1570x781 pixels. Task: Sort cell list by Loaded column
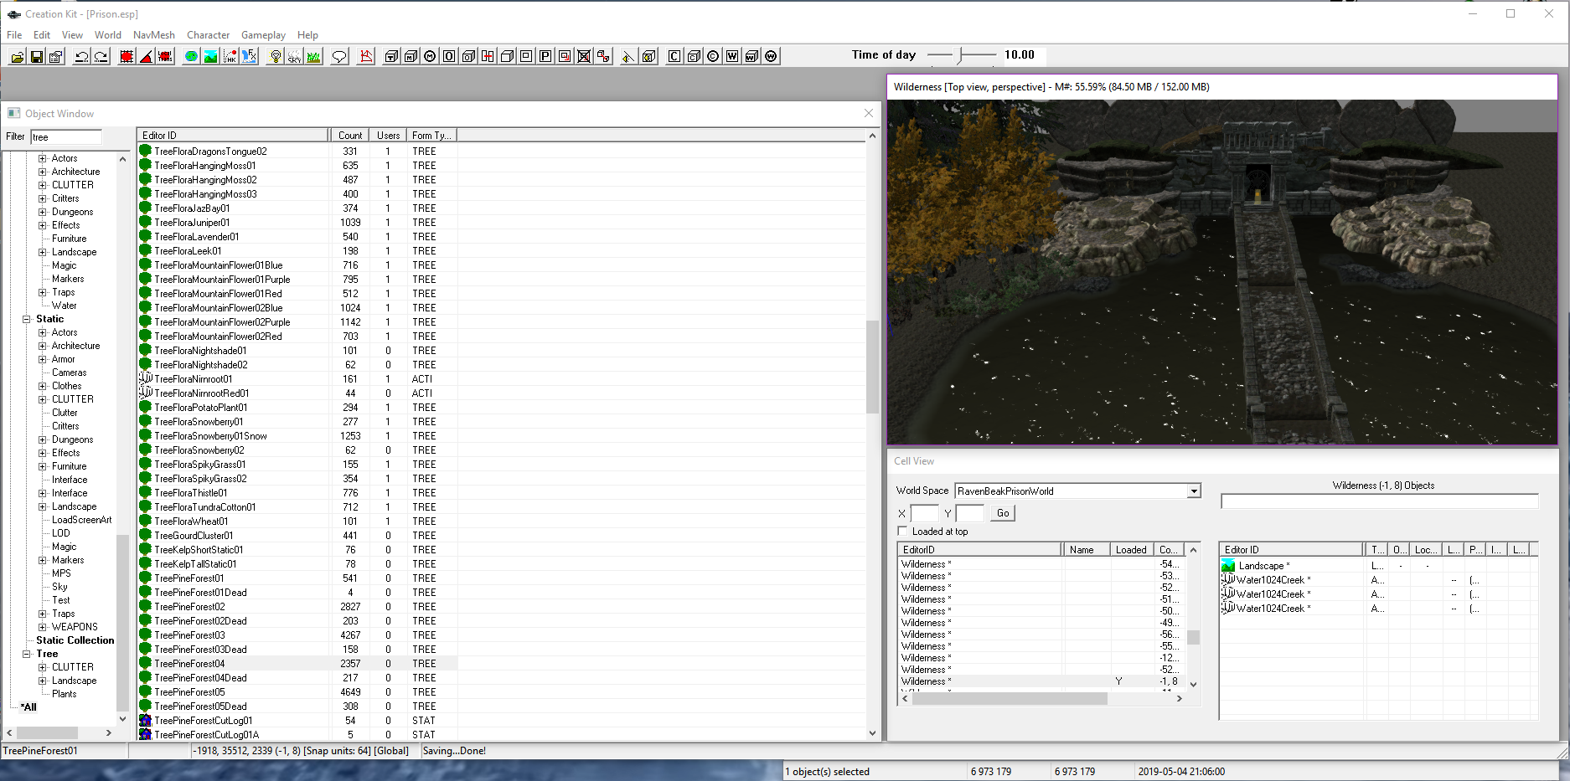point(1131,550)
